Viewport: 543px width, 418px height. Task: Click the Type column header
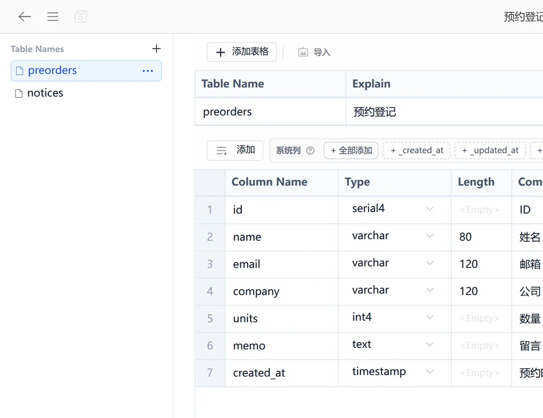394,182
